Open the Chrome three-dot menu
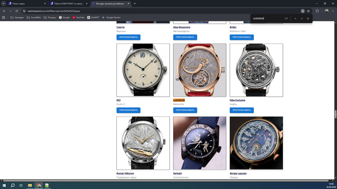The width and height of the screenshot is (337, 189). (333, 11)
